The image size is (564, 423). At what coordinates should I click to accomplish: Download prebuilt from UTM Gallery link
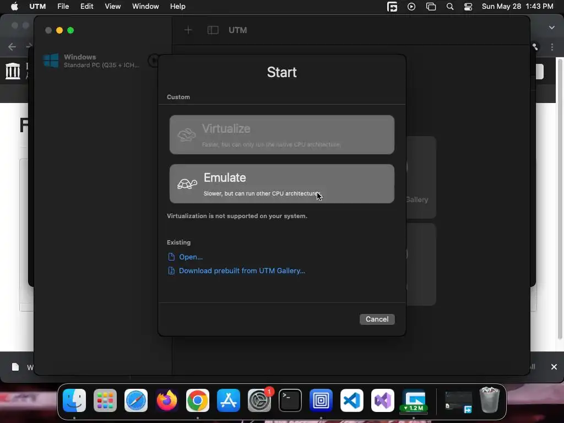(x=242, y=270)
